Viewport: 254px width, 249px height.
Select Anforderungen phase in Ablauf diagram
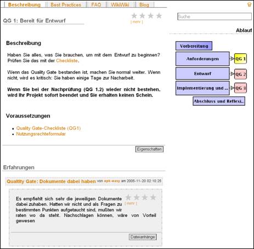tap(202, 59)
